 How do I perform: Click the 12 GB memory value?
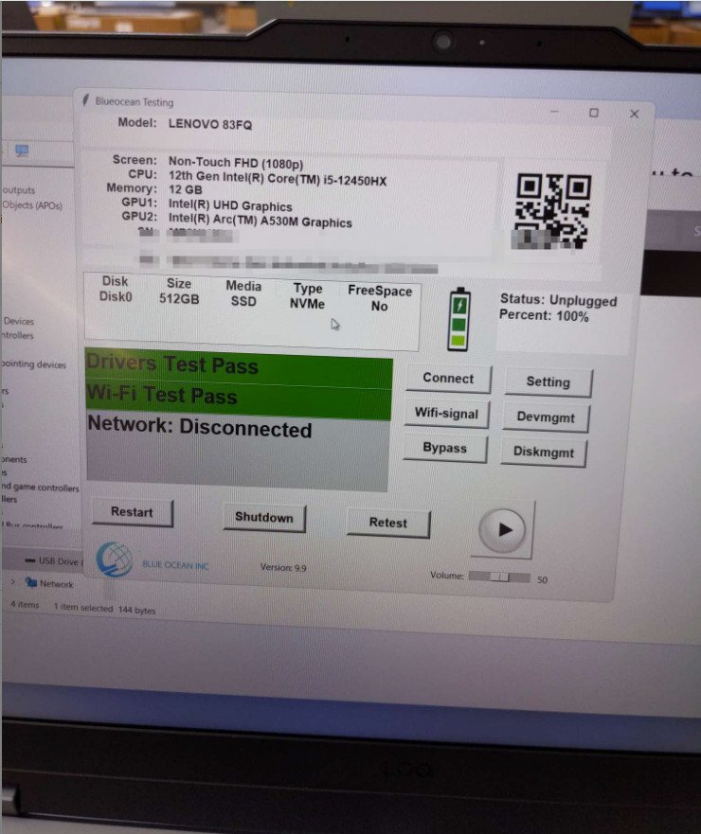click(186, 190)
